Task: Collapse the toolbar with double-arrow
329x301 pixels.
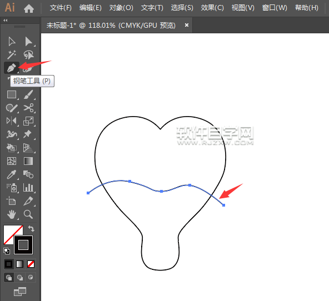Action: click(x=6, y=21)
